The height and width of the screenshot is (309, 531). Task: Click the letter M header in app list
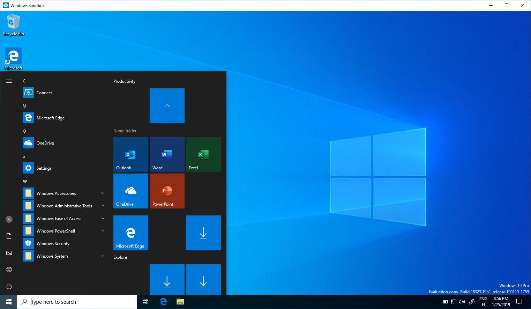click(24, 106)
